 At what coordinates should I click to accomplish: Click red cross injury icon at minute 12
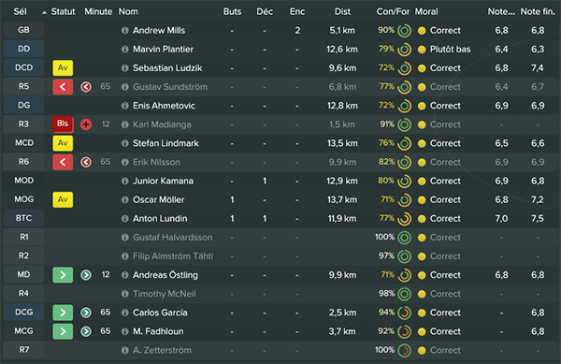[x=86, y=124]
